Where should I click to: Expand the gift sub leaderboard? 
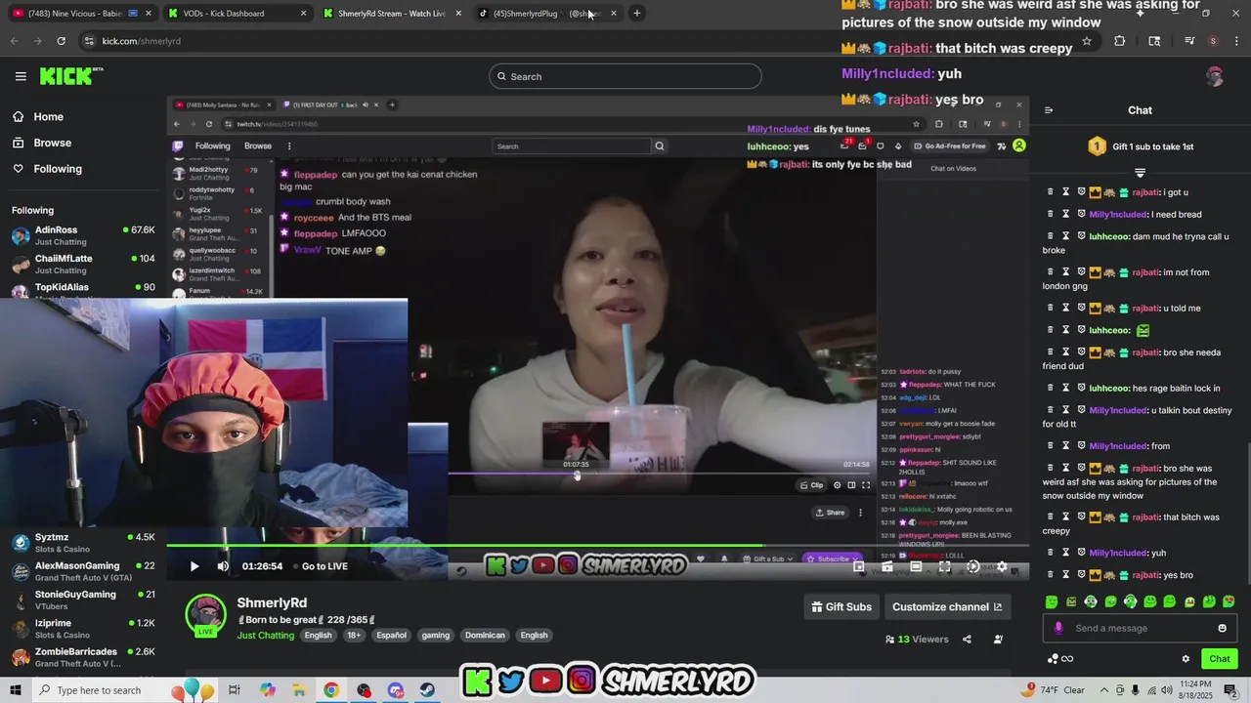tap(1140, 173)
